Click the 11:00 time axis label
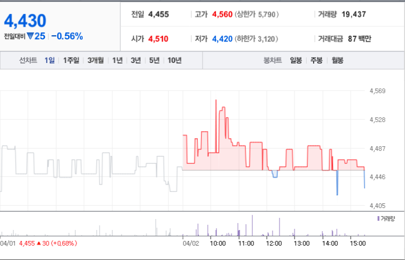The height and width of the screenshot is (260, 405). (x=246, y=243)
